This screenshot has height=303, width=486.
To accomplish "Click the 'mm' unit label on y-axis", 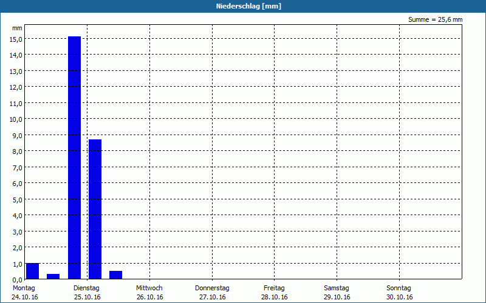I will [x=18, y=28].
